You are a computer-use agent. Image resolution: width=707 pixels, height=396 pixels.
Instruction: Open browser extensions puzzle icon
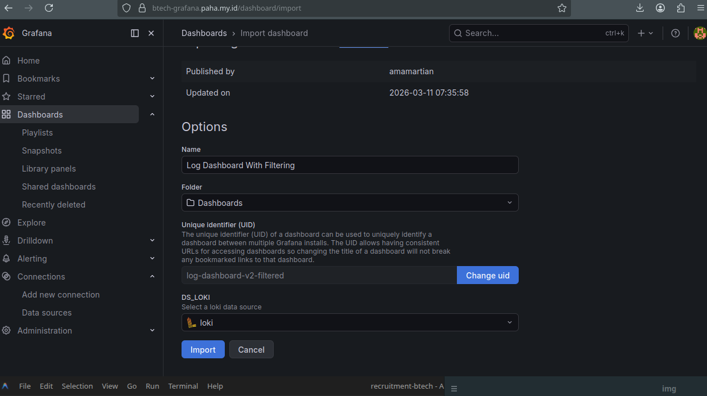681,8
